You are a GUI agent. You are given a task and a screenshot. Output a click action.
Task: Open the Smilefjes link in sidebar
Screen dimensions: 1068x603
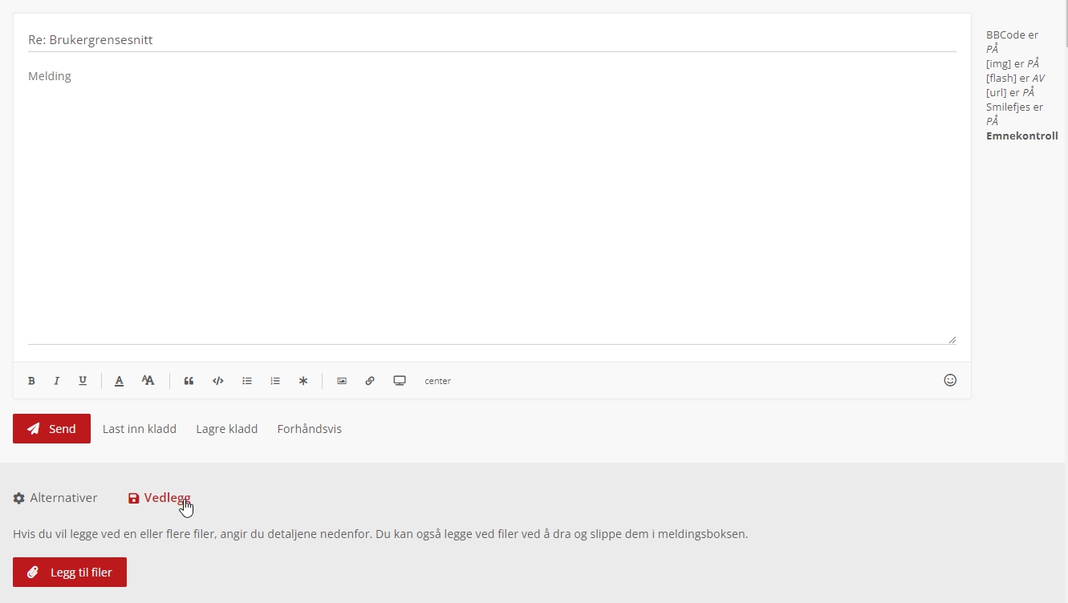tap(1008, 107)
